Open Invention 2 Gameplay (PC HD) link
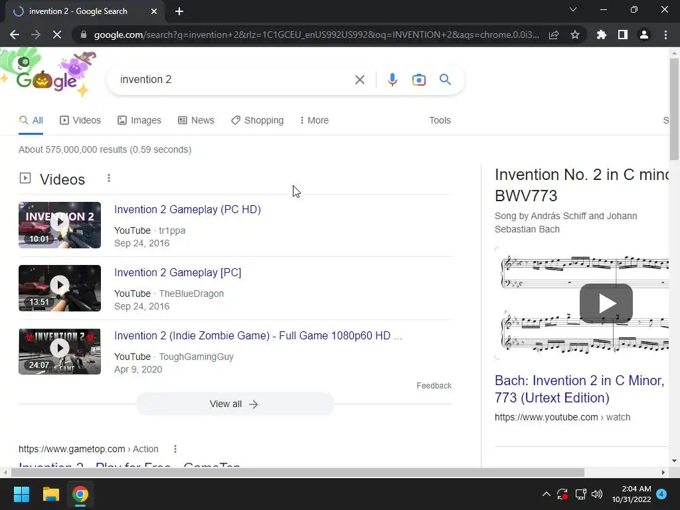This screenshot has width=680, height=510. pos(187,209)
